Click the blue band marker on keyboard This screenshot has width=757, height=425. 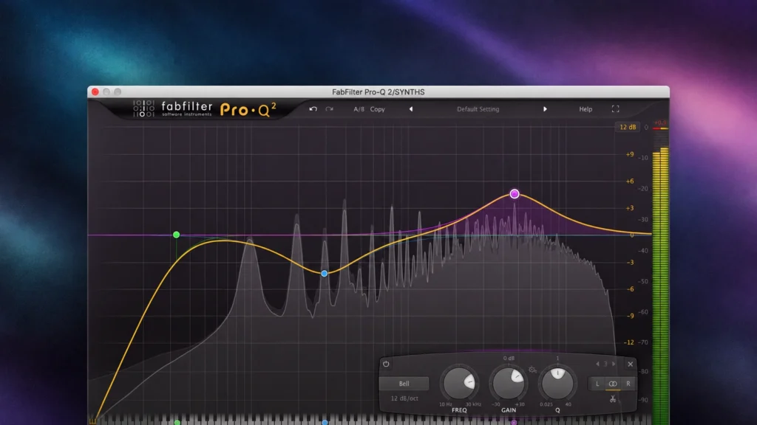(325, 423)
